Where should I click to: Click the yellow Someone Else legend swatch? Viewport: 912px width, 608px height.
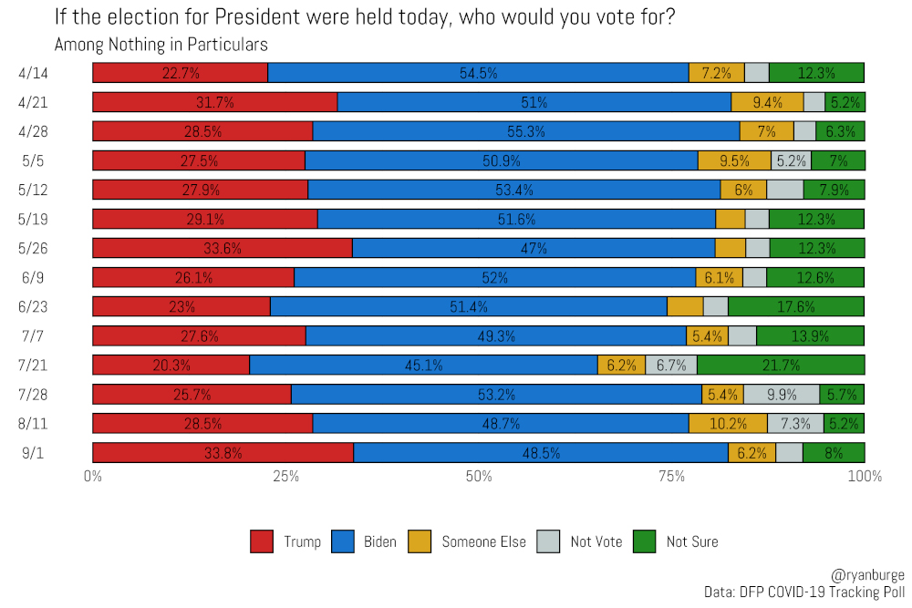[420, 541]
